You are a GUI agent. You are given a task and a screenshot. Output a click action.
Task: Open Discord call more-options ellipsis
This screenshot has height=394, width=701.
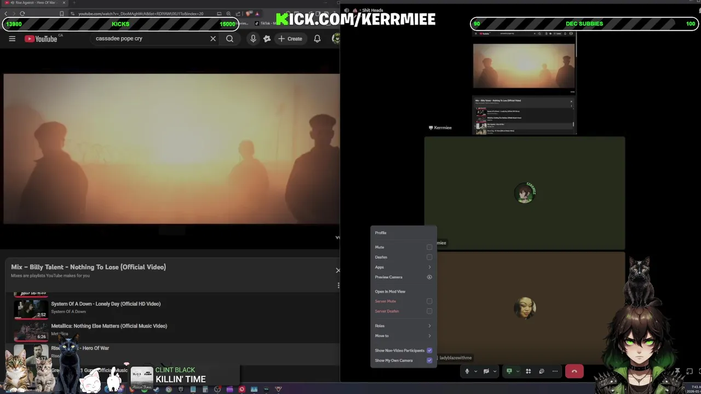point(555,371)
